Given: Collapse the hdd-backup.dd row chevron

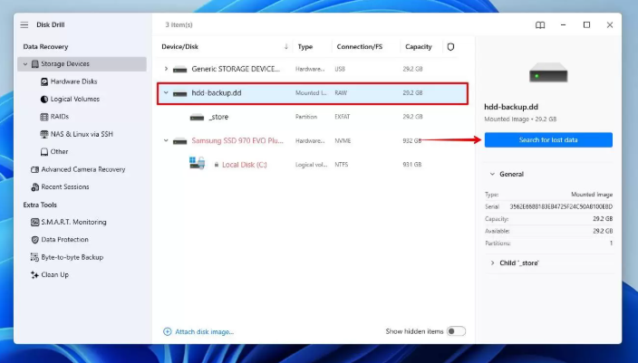Looking at the screenshot, I should tap(166, 92).
